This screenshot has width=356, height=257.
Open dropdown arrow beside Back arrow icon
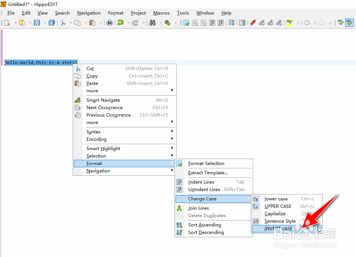[315, 23]
